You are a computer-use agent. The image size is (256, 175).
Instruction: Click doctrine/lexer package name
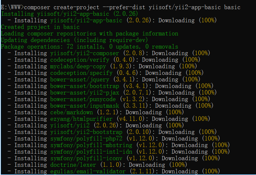[x=73, y=165]
